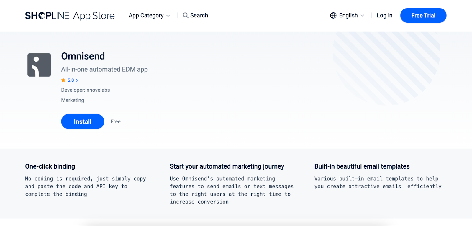Click the One-click binding heading
Screen dimensions: 472x226
pos(50,166)
